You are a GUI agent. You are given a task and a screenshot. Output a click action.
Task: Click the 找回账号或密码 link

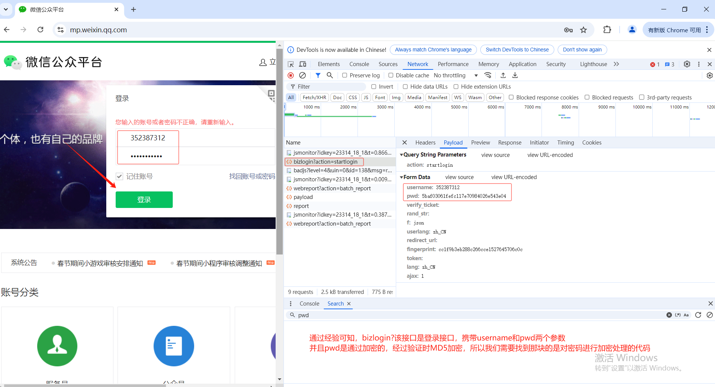pyautogui.click(x=252, y=176)
